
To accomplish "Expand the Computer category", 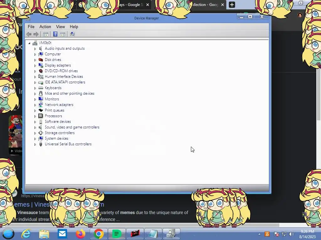I will coord(35,54).
